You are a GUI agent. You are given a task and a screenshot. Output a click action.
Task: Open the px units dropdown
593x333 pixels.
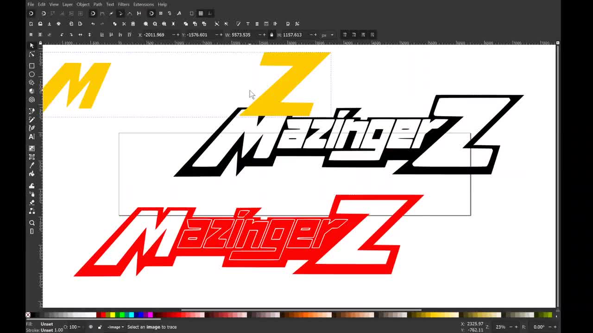[328, 35]
